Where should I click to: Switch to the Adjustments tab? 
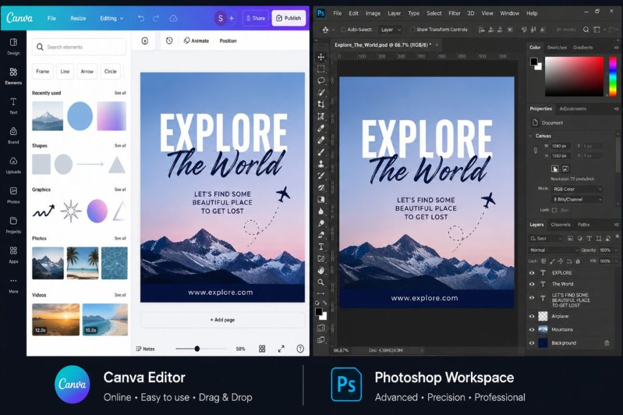(573, 109)
